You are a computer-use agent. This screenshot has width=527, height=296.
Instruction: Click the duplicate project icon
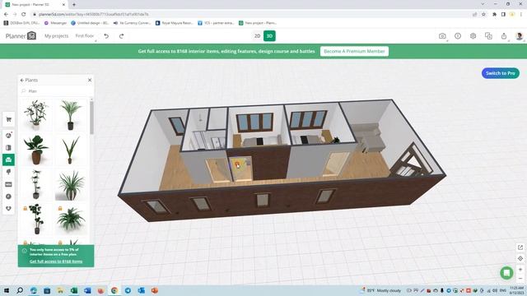tap(488, 36)
